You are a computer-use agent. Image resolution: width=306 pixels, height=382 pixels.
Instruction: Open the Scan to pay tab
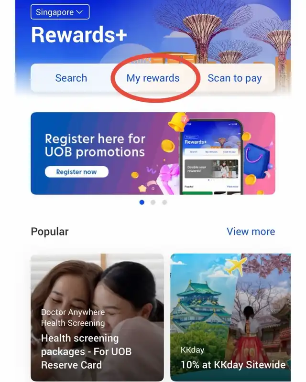pos(234,78)
